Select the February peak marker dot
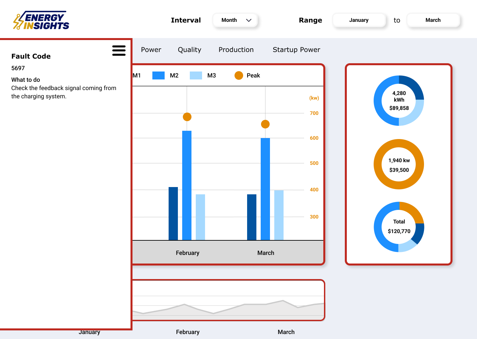This screenshot has height=339, width=477. pos(187,117)
